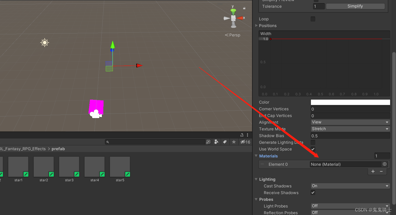Viewport: 396px width, 215px height.
Task: Open the Cast Shadows dropdown
Action: pyautogui.click(x=350, y=186)
